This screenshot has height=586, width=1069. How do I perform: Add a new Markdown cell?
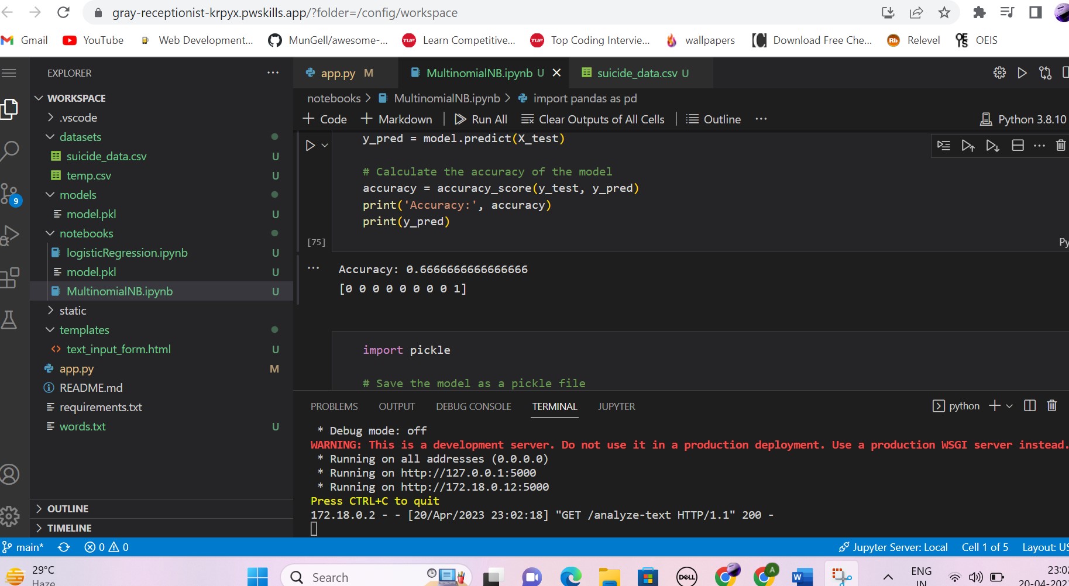click(x=397, y=119)
